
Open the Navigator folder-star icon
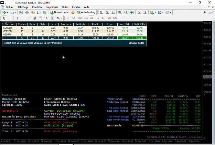[x=33, y=12]
